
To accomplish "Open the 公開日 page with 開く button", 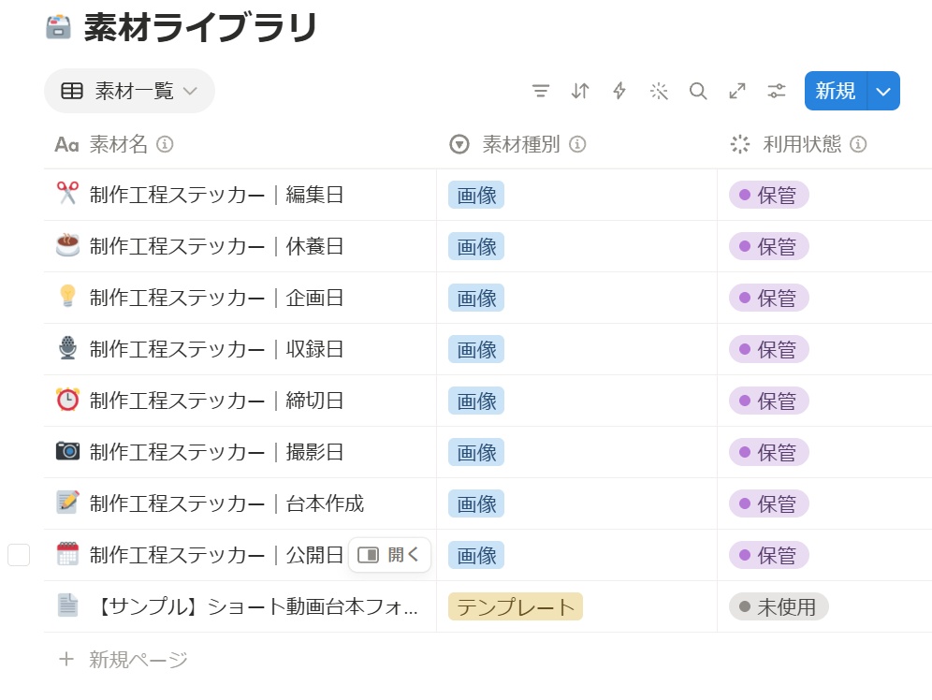I will point(389,555).
